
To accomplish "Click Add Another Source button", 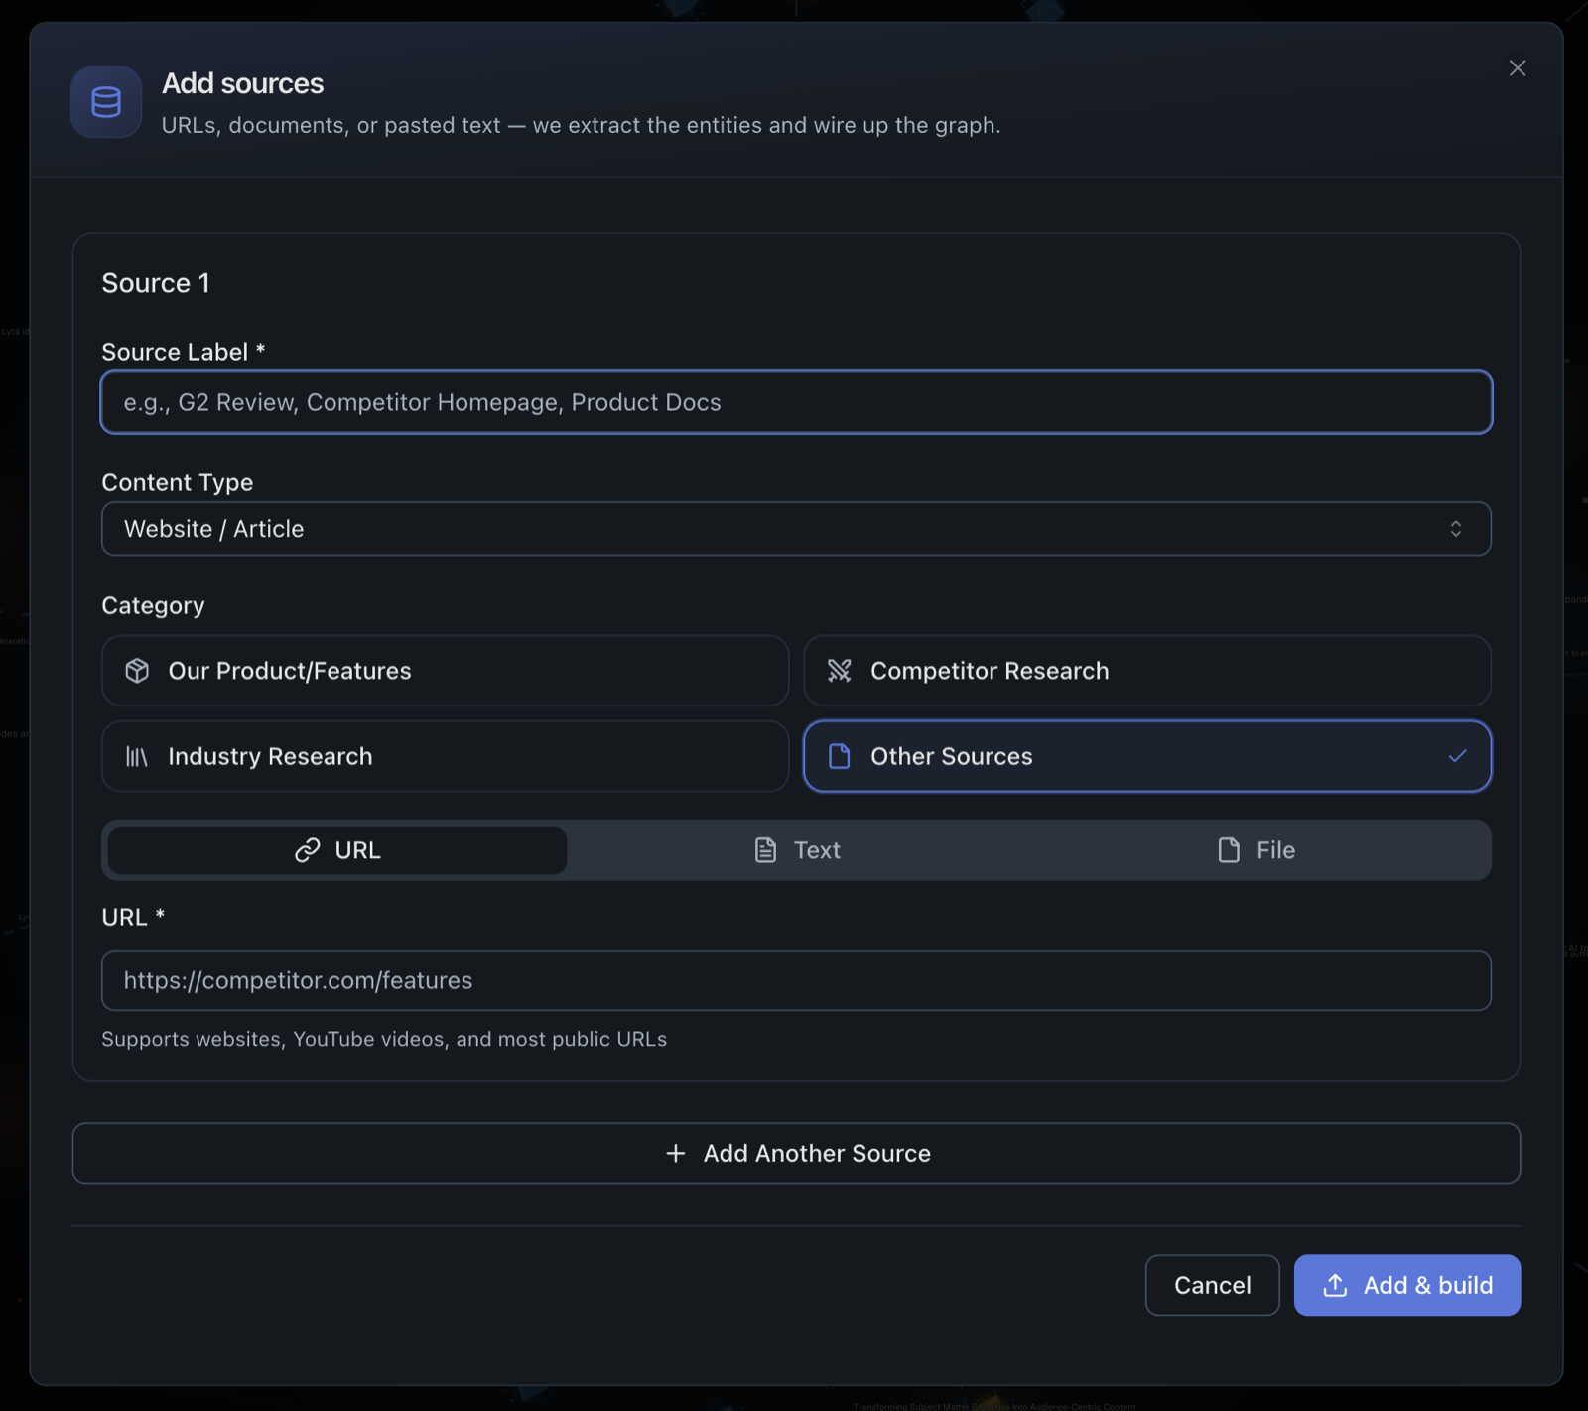I will [x=796, y=1153].
